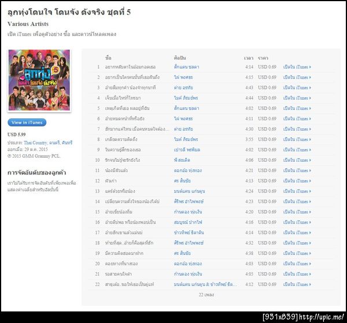Click the artist name link for track 3

pos(183,88)
